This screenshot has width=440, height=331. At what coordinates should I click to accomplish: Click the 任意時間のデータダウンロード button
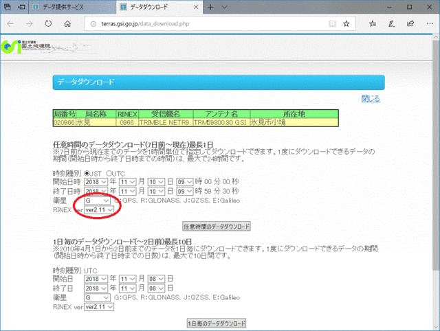coord(217,227)
